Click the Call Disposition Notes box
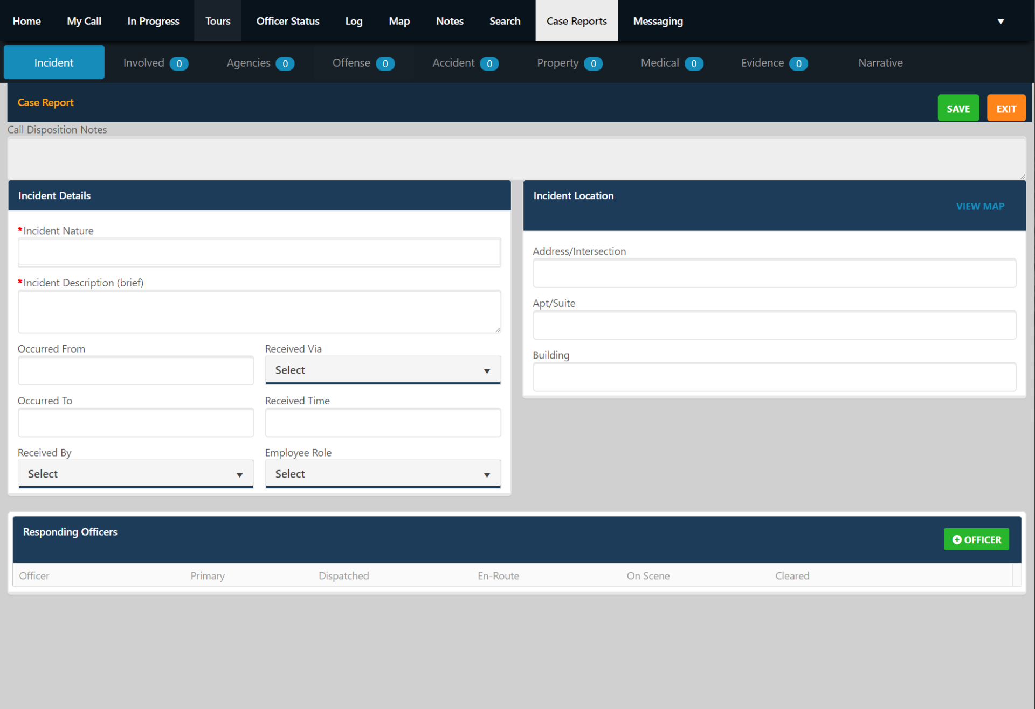 pos(516,159)
